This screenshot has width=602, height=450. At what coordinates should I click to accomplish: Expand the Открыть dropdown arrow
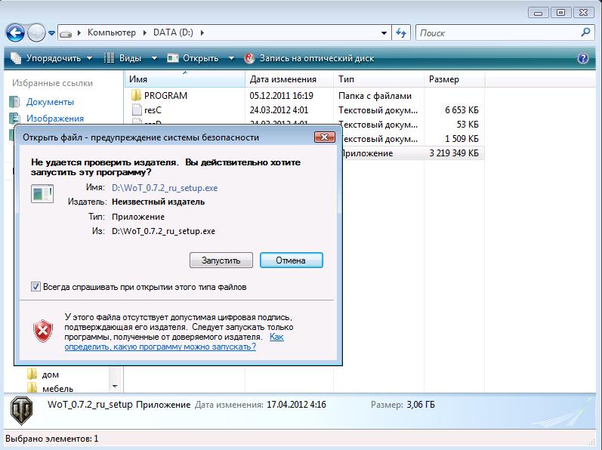231,58
